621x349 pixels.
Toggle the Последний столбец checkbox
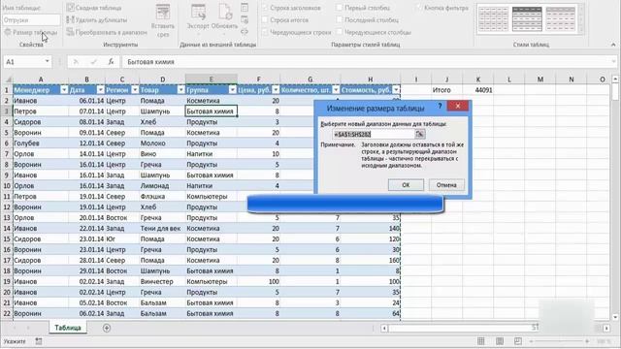coord(340,19)
